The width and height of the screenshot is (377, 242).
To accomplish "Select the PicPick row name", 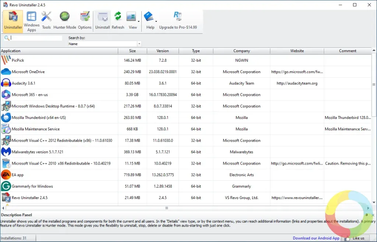I will click(18, 60).
